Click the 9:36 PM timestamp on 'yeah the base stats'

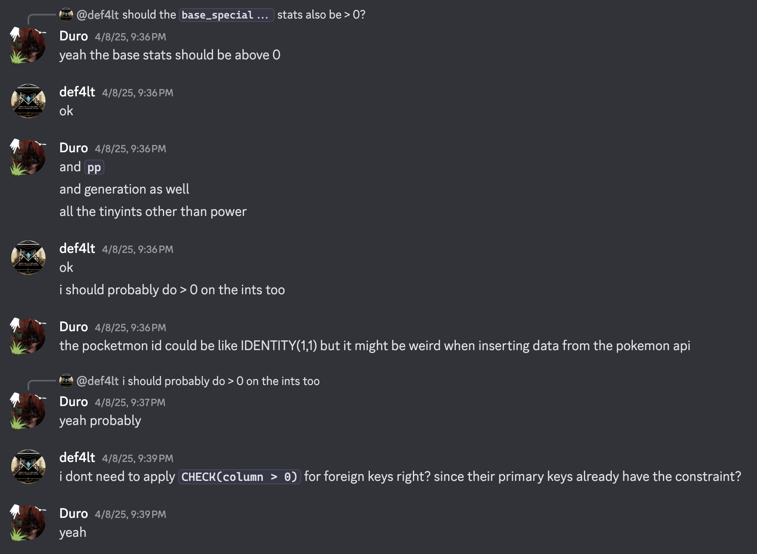click(130, 37)
